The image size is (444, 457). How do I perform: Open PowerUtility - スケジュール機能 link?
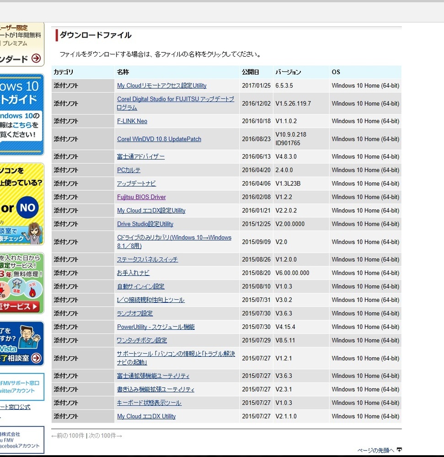156,327
